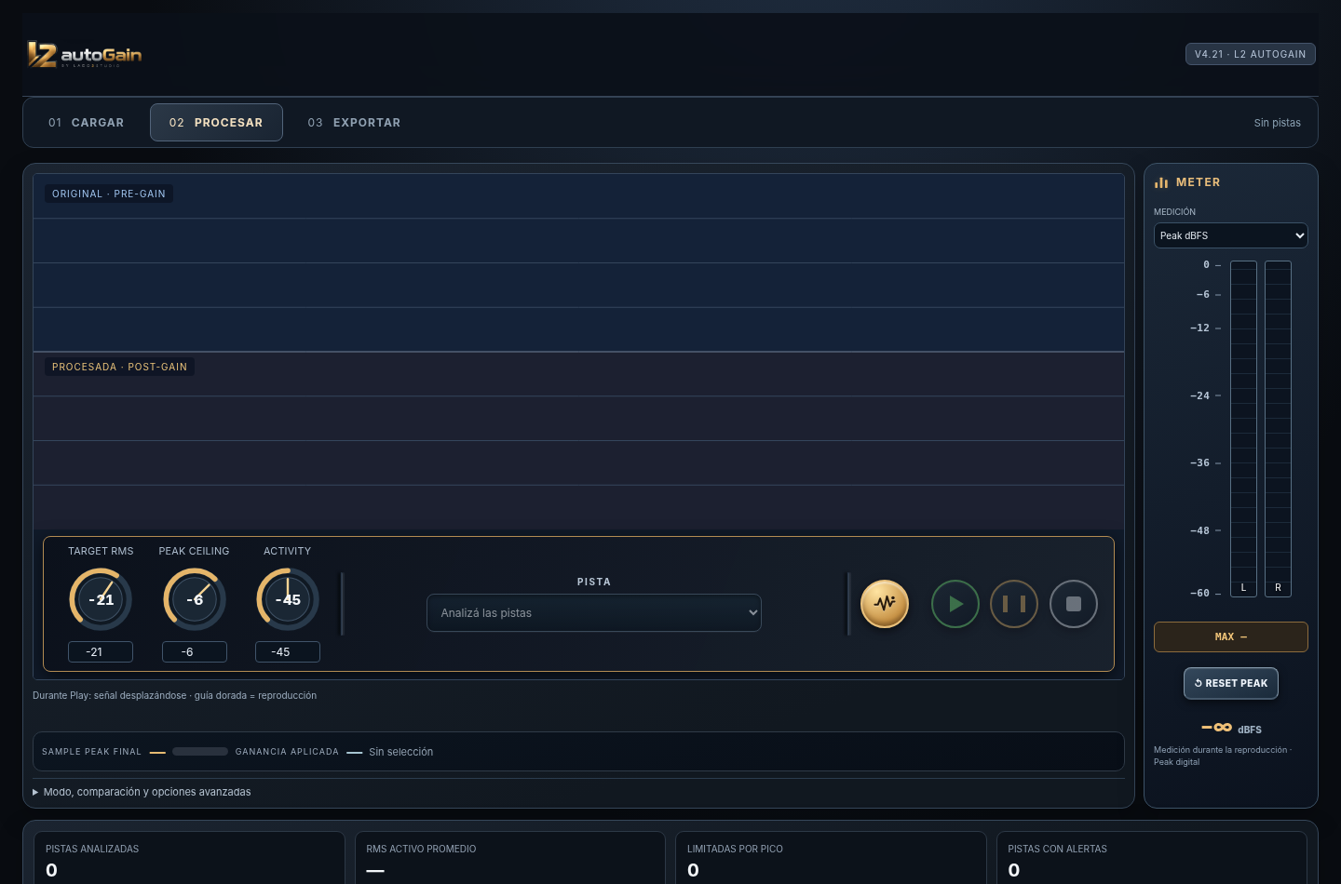The image size is (1341, 884).
Task: Click the infinity dBFS peak readout
Action: tap(1231, 728)
